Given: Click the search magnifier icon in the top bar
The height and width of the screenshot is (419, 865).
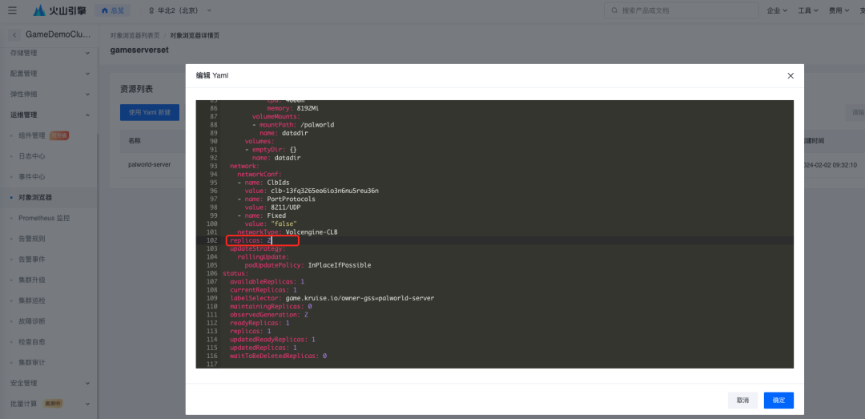Looking at the screenshot, I should [x=614, y=11].
